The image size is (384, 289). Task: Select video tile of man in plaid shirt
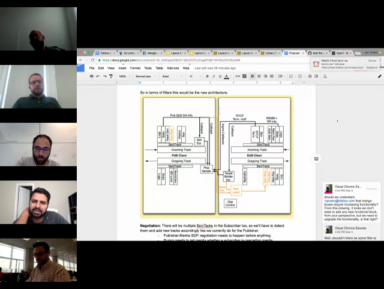38,260
